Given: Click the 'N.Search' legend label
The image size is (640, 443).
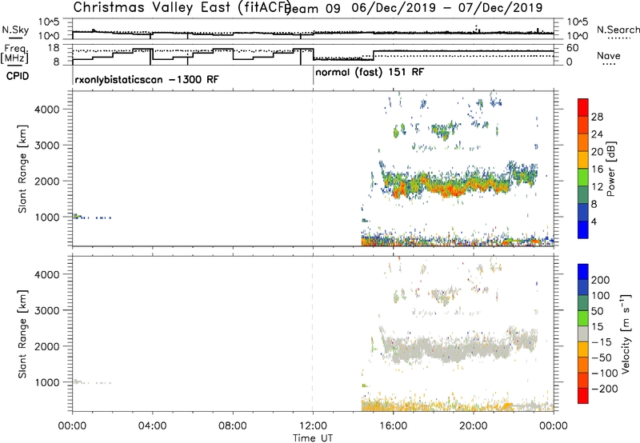Looking at the screenshot, I should pos(618,30).
